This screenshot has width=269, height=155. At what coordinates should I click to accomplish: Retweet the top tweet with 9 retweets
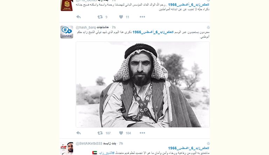(100, 17)
